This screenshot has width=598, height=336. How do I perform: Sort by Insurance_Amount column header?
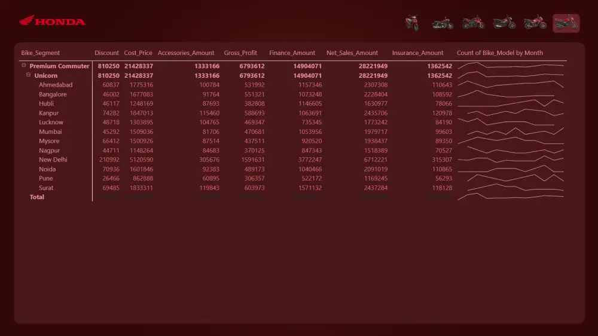(x=417, y=53)
